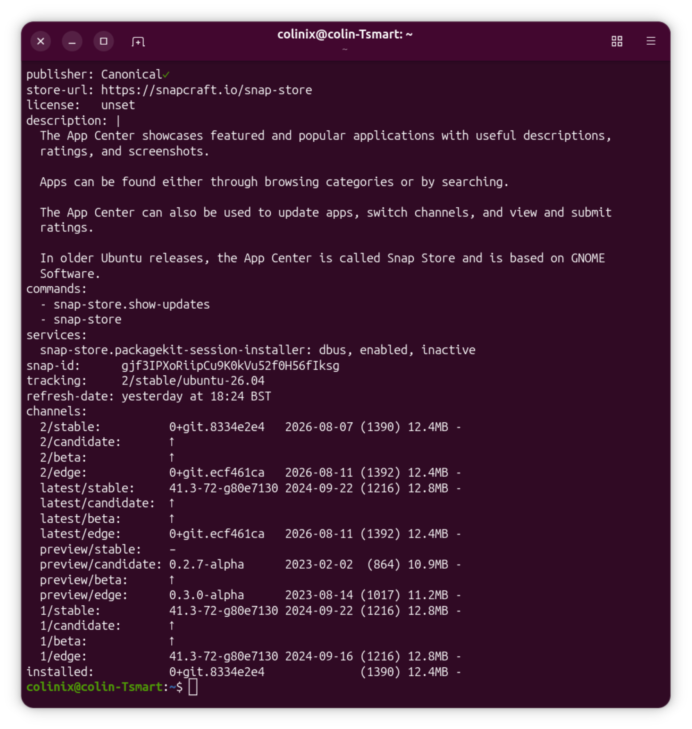Image resolution: width=692 pixels, height=729 pixels.
Task: Open the terminal hamburger menu
Action: (x=651, y=41)
